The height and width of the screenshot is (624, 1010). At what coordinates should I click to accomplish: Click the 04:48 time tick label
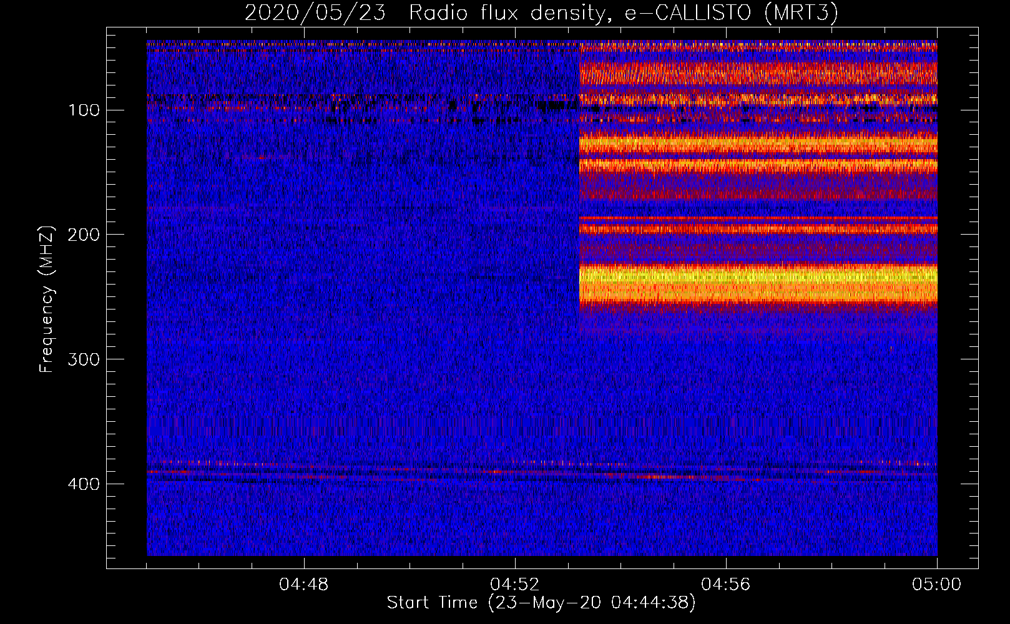[304, 585]
